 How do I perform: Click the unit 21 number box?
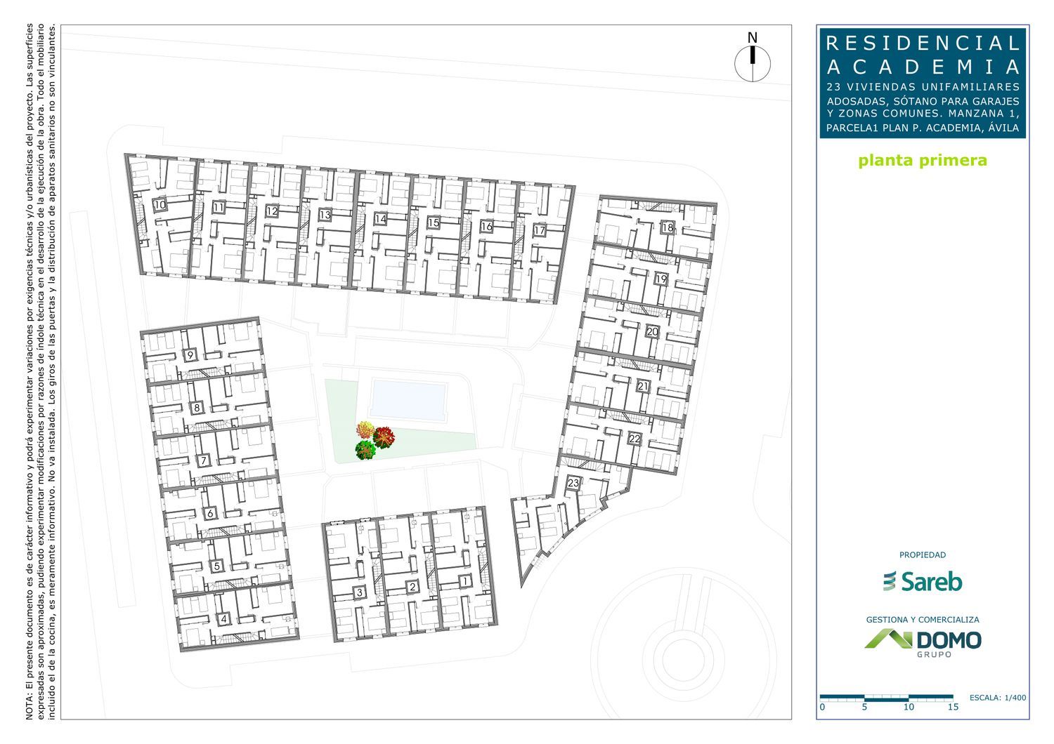(642, 386)
